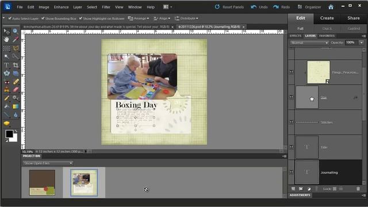
Task: Click the Undo button
Action: [x=259, y=7]
